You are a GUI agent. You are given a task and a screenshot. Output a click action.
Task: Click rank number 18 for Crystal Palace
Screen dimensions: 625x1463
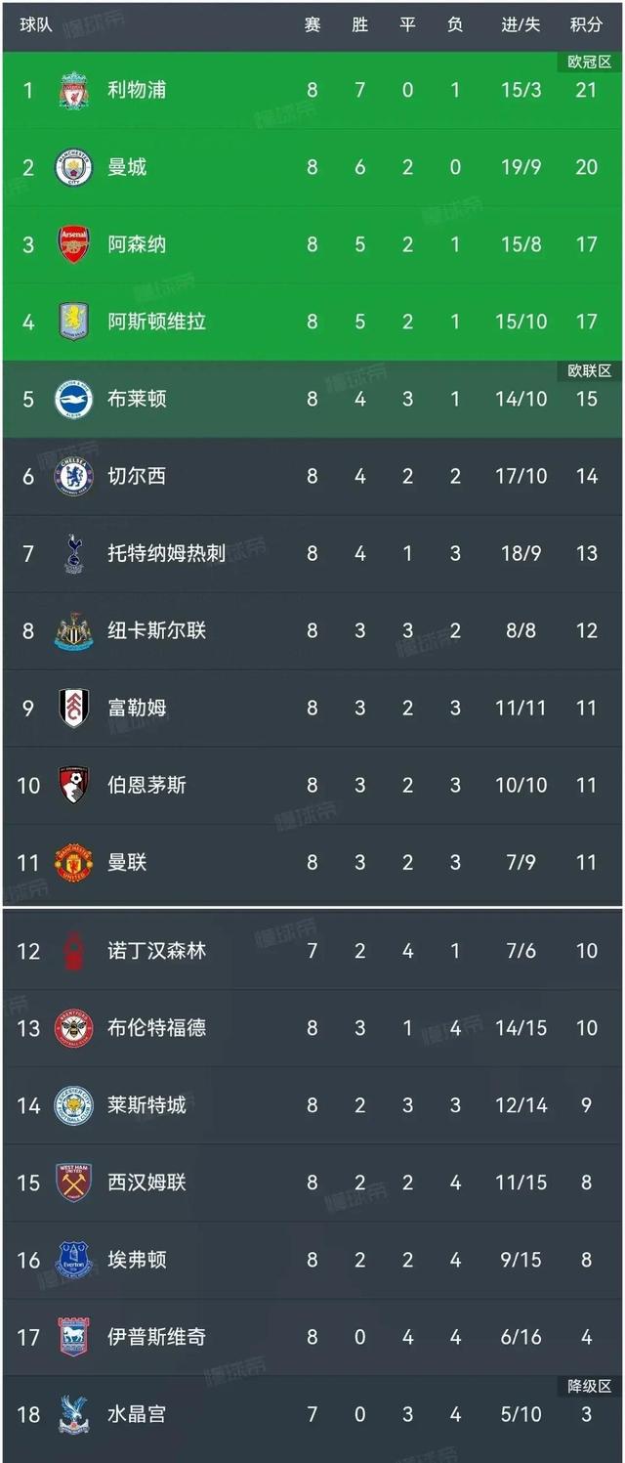[26, 1414]
